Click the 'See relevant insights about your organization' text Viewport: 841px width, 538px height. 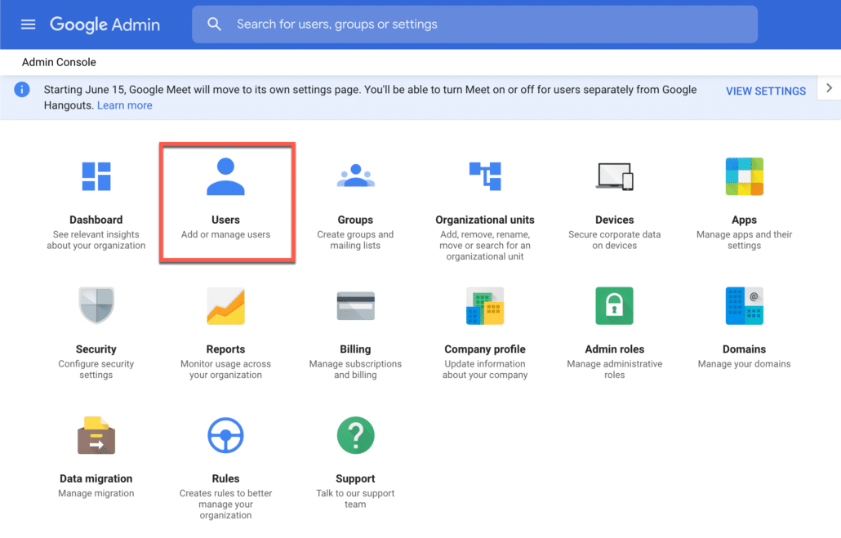(96, 240)
